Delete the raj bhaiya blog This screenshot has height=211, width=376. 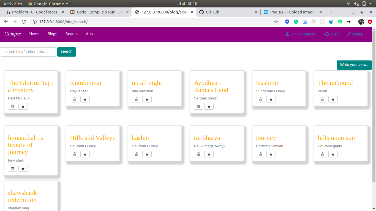click(198, 154)
